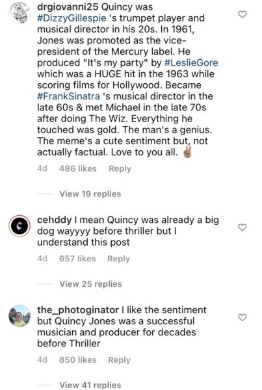Reply to the_photoginator's comment
The image size is (262, 390).
point(119,360)
